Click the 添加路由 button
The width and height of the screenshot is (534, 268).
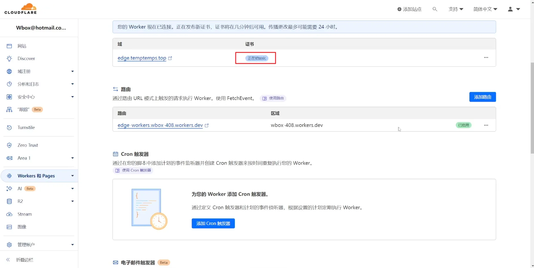pyautogui.click(x=482, y=97)
